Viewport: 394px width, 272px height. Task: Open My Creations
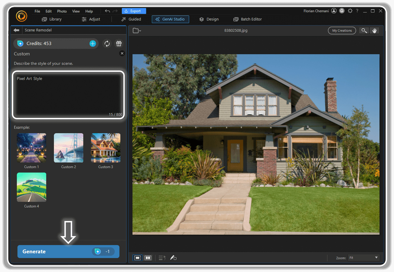342,30
